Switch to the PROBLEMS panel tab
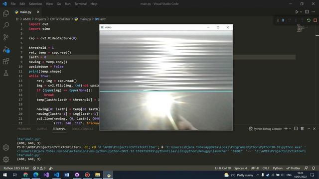The height and width of the screenshot is (179, 319). [24, 129]
